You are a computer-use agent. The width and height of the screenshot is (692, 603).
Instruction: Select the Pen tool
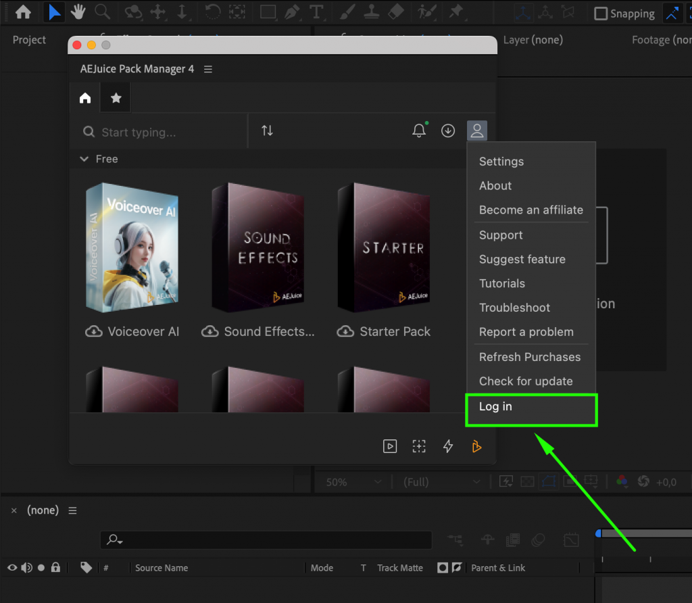pyautogui.click(x=291, y=13)
